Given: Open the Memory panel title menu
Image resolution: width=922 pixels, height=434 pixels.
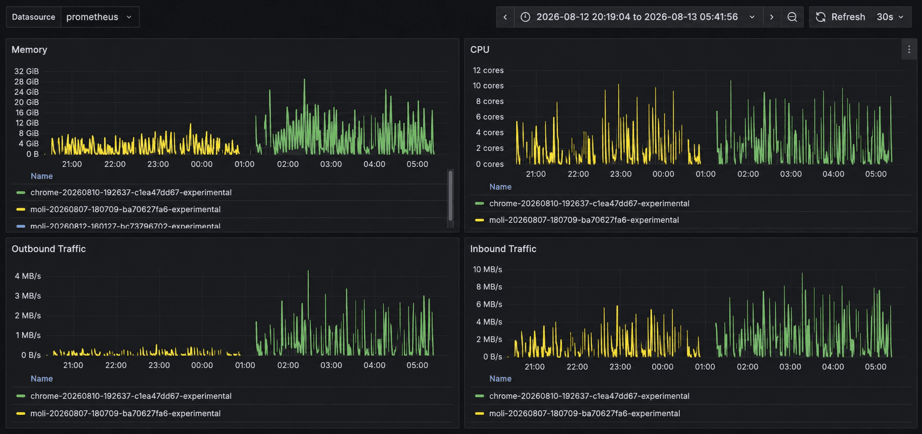Looking at the screenshot, I should click(29, 49).
